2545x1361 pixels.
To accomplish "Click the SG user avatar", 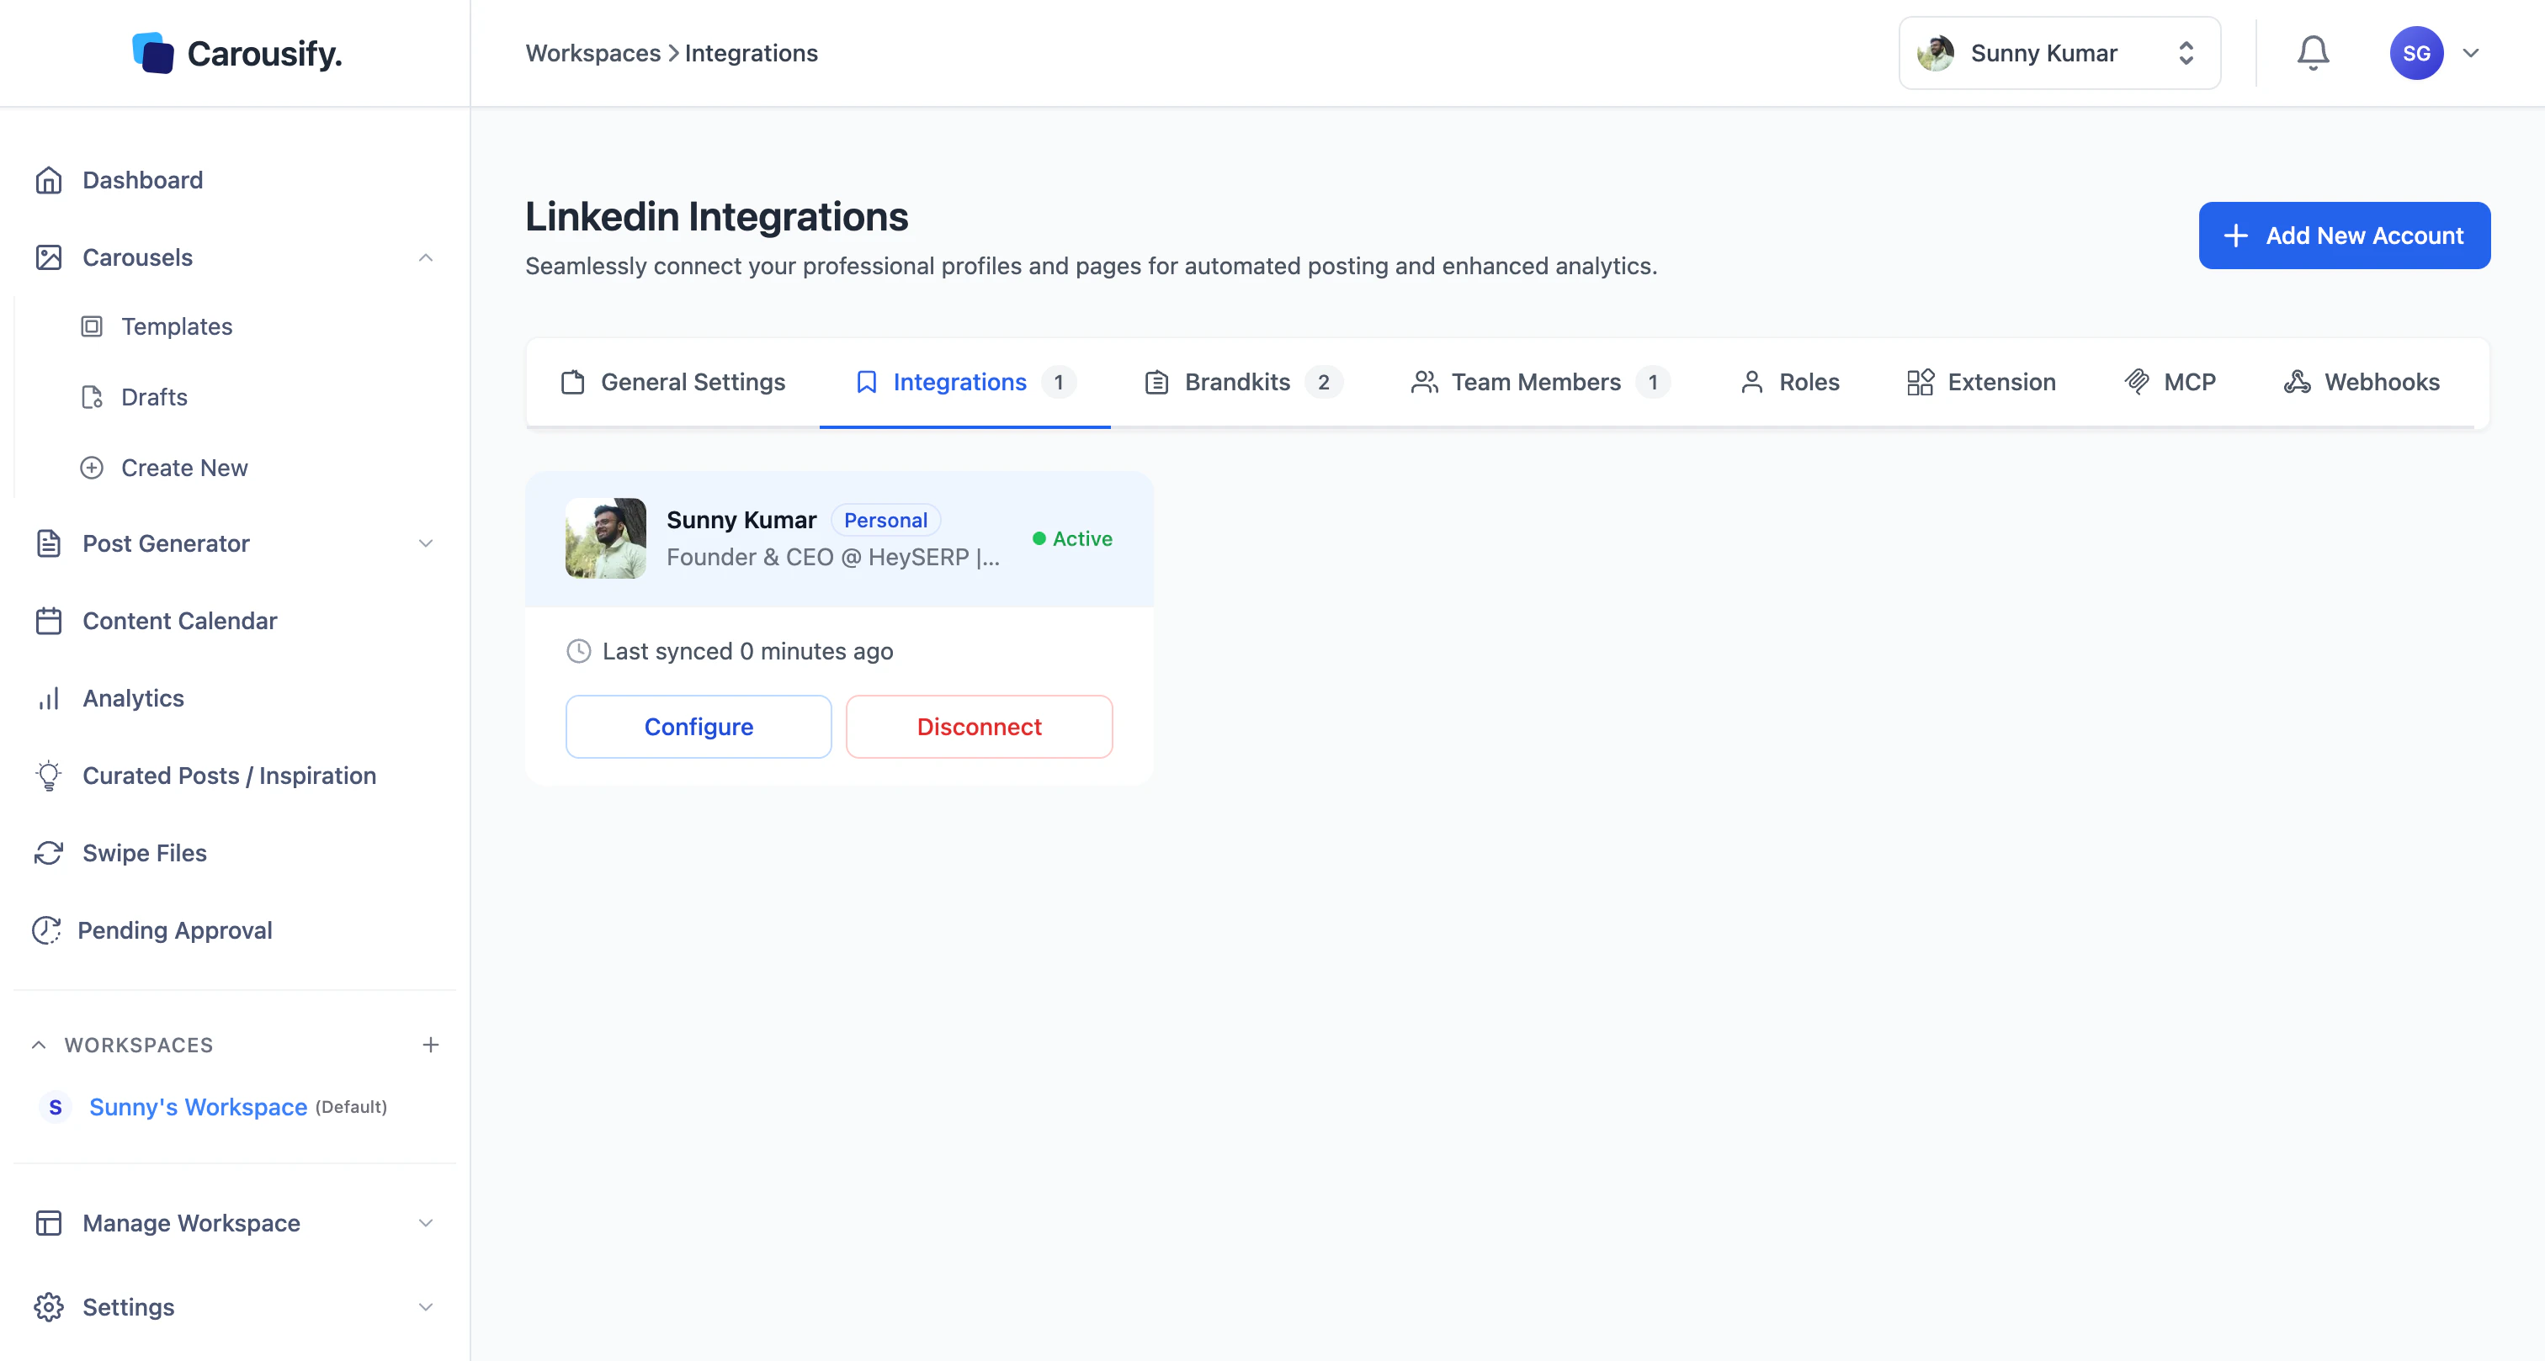I will point(2416,52).
